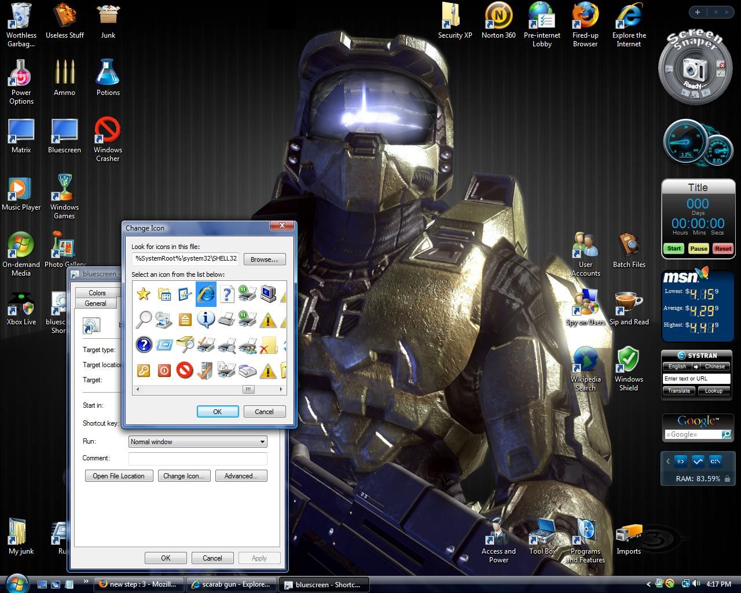Select the magnifying glass icon
Screen dimensions: 741x593
point(144,319)
